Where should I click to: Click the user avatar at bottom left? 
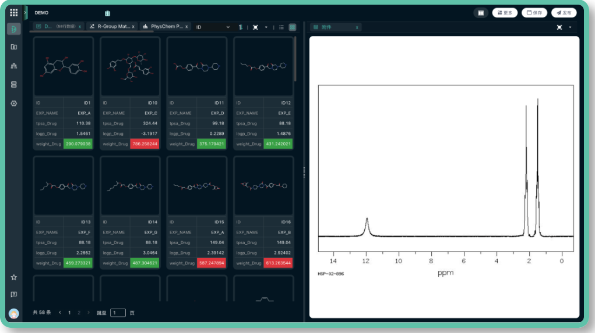pyautogui.click(x=14, y=314)
